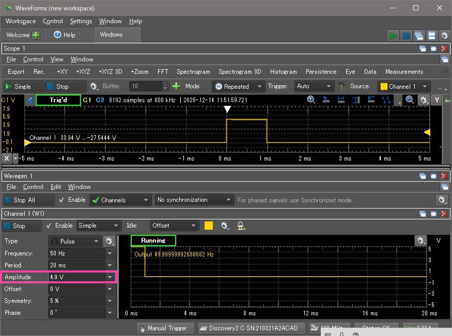Click the tile windows icon in top toolbar
The image size is (452, 336).
click(x=431, y=36)
